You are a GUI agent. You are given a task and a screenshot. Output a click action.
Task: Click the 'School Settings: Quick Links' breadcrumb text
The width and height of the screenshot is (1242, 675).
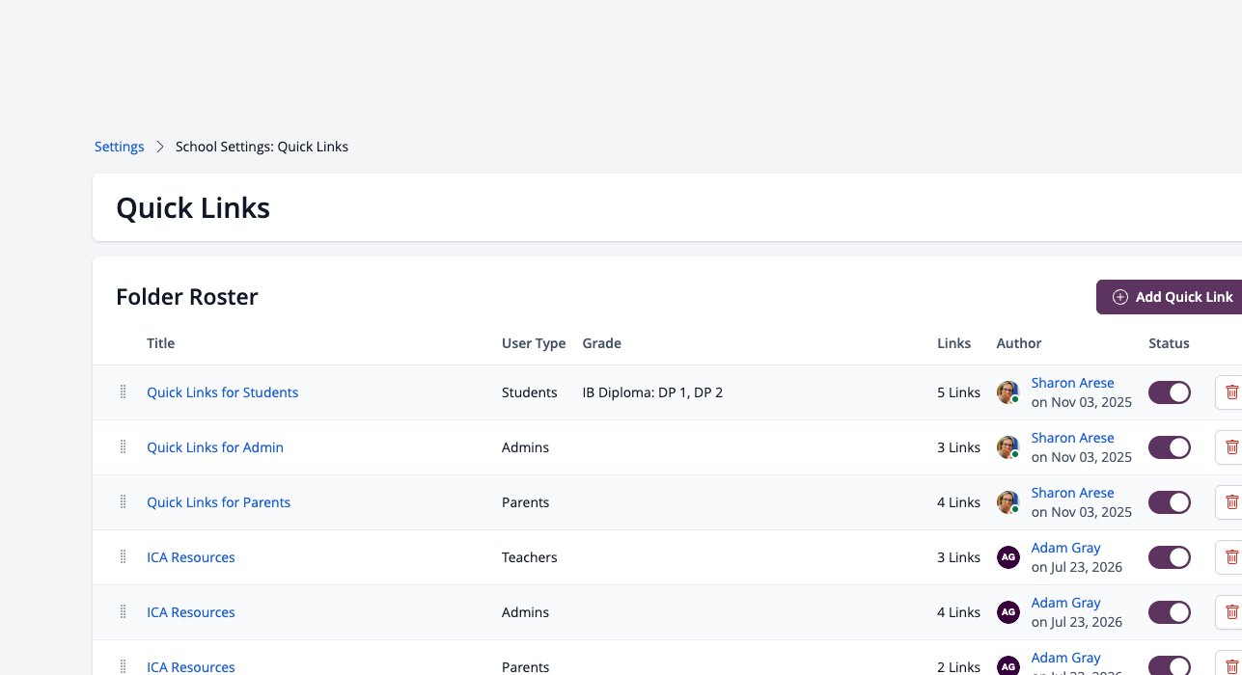click(x=262, y=147)
